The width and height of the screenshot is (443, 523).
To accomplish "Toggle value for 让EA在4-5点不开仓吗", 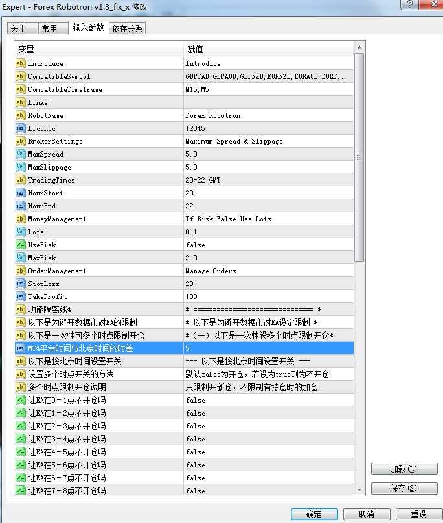I will [269, 452].
